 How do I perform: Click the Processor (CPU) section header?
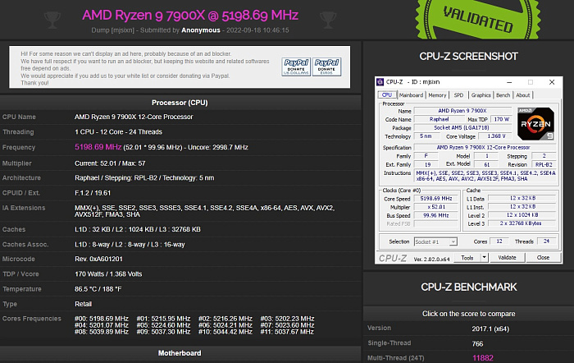180,103
